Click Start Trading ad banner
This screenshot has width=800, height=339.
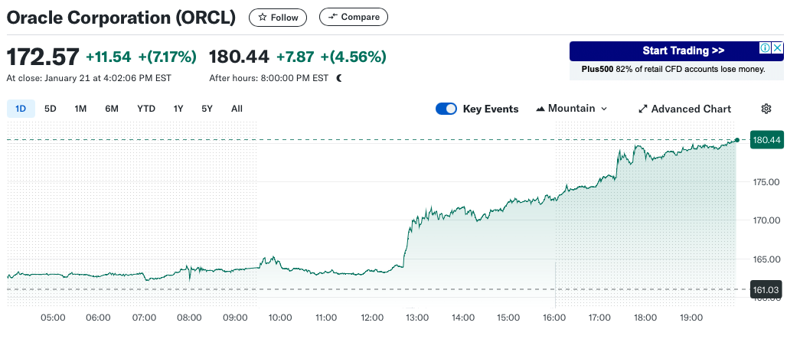[x=677, y=51]
